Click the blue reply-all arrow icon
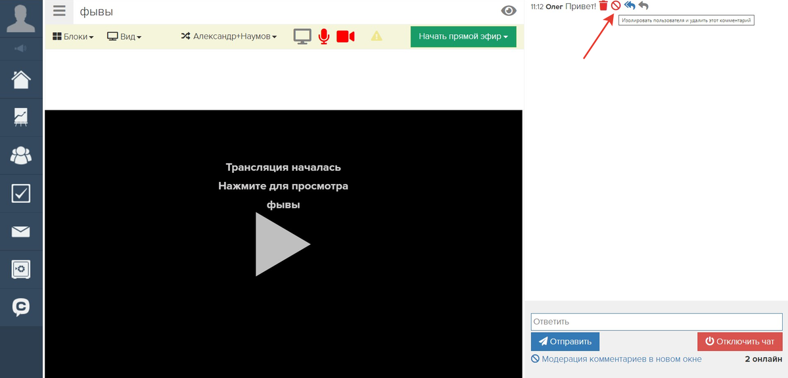 pos(630,6)
